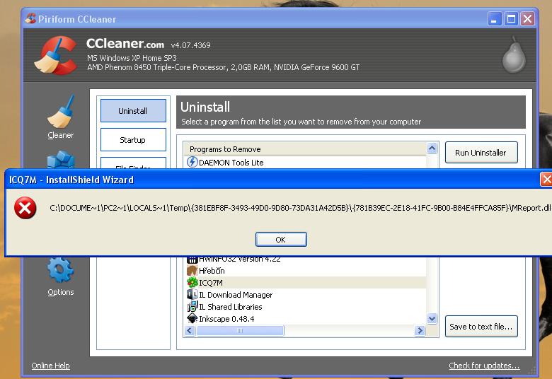This screenshot has width=552, height=379.
Task: Select IL Shared Libraries entry
Action: pyautogui.click(x=304, y=306)
